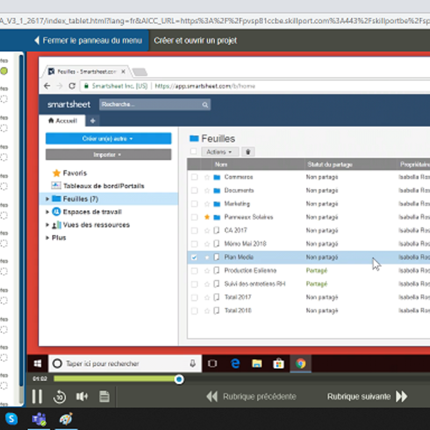Open the Marketing folder icon
This screenshot has width=430, height=430.
coord(217,204)
